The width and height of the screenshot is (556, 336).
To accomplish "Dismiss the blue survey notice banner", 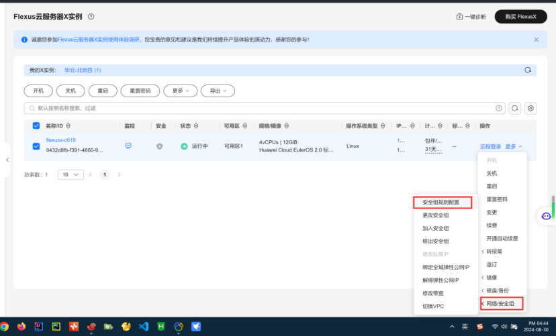I will point(536,40).
